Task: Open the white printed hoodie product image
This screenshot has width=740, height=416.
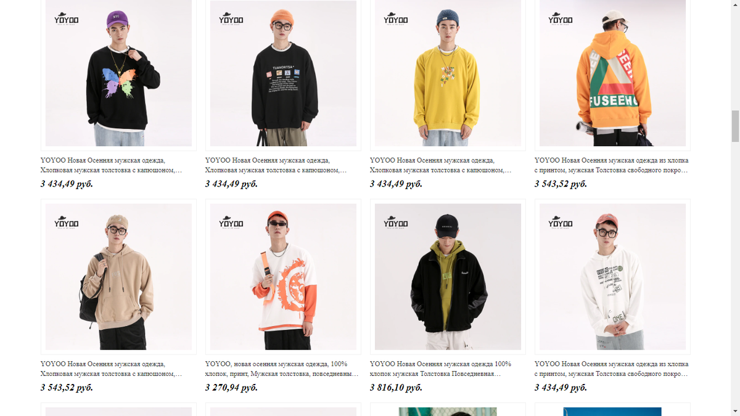Action: pyautogui.click(x=612, y=277)
